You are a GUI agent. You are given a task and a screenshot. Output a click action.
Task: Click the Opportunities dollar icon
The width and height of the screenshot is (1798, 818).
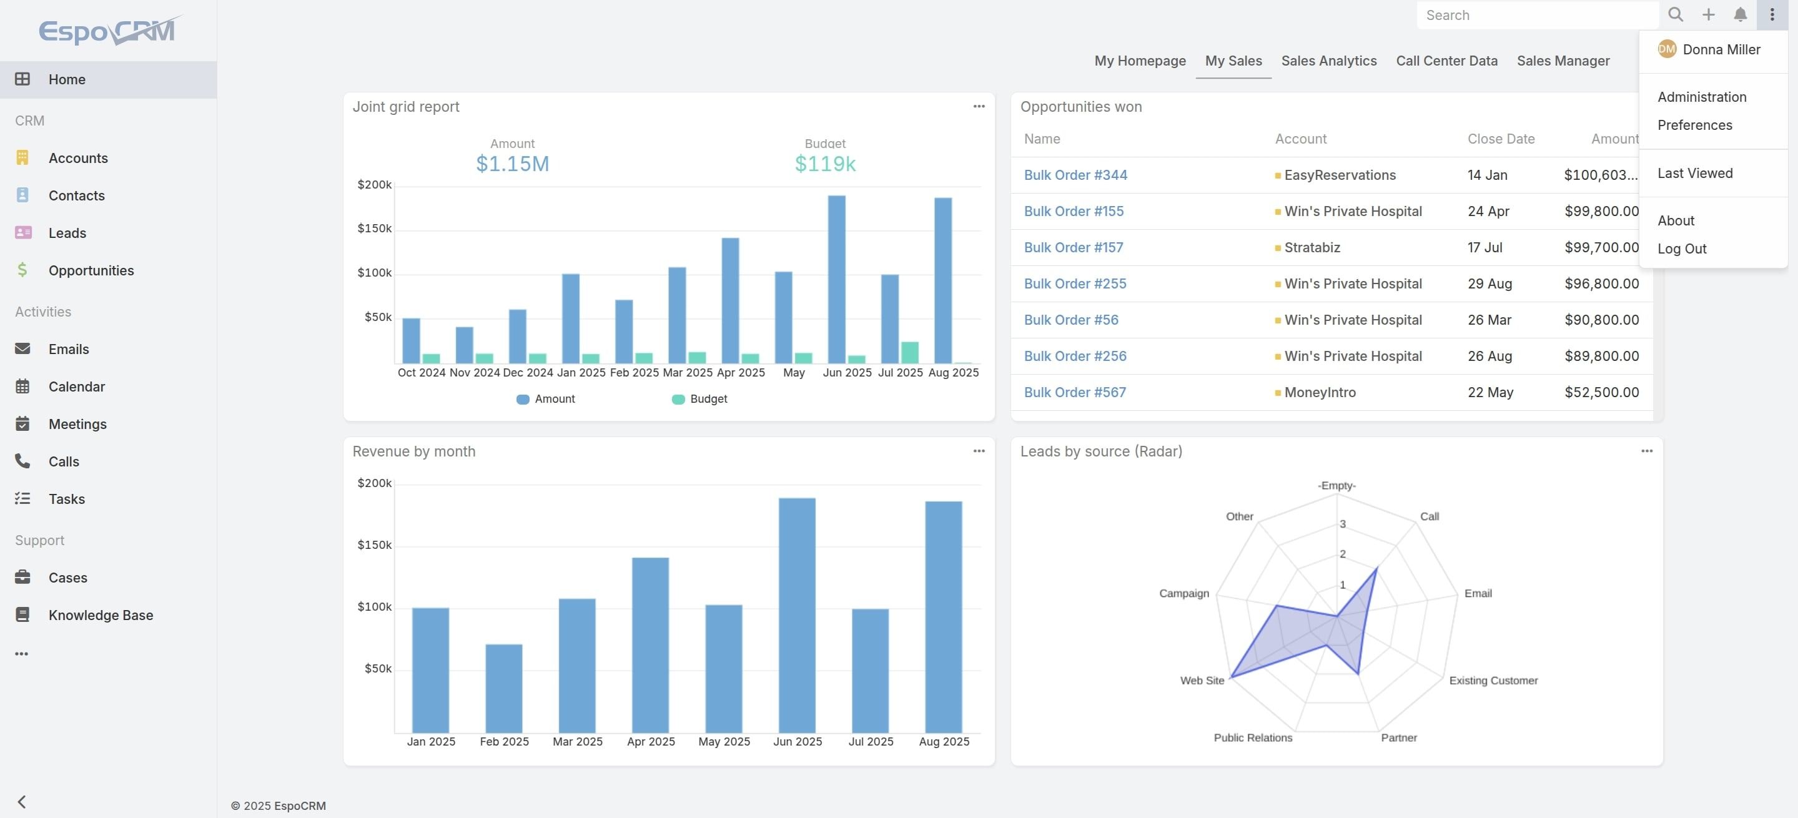point(22,269)
